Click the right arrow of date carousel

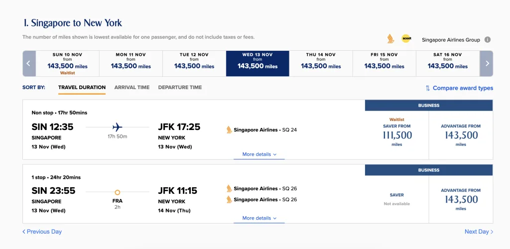coord(487,63)
